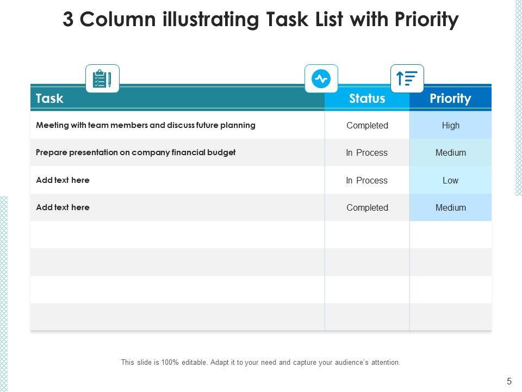Click slide number 5
The height and width of the screenshot is (392, 522).
click(509, 381)
